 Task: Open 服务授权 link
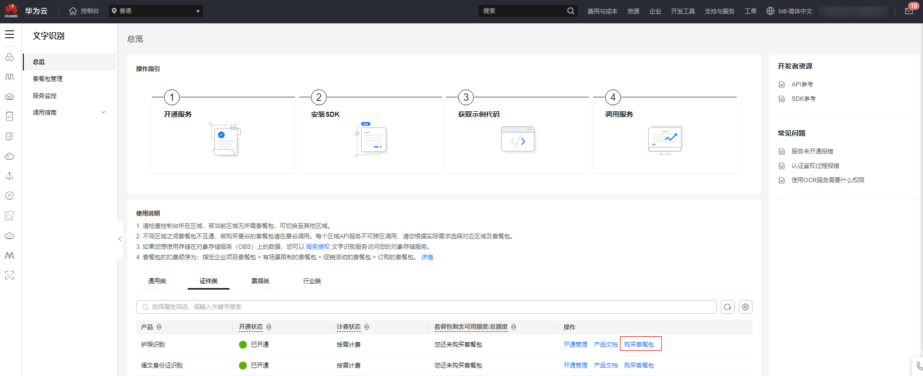click(x=317, y=247)
